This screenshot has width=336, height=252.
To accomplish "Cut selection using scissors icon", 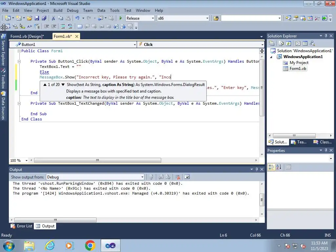I will tap(53, 18).
